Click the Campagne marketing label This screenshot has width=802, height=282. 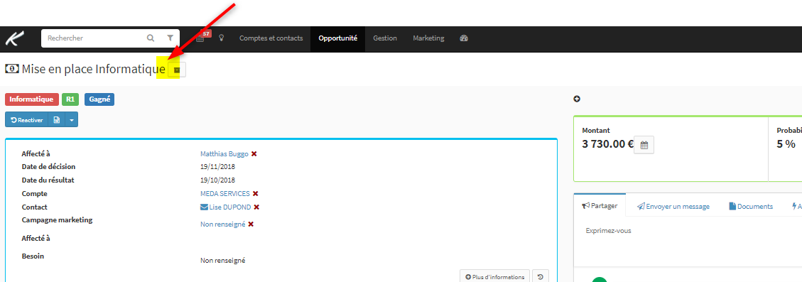(58, 220)
